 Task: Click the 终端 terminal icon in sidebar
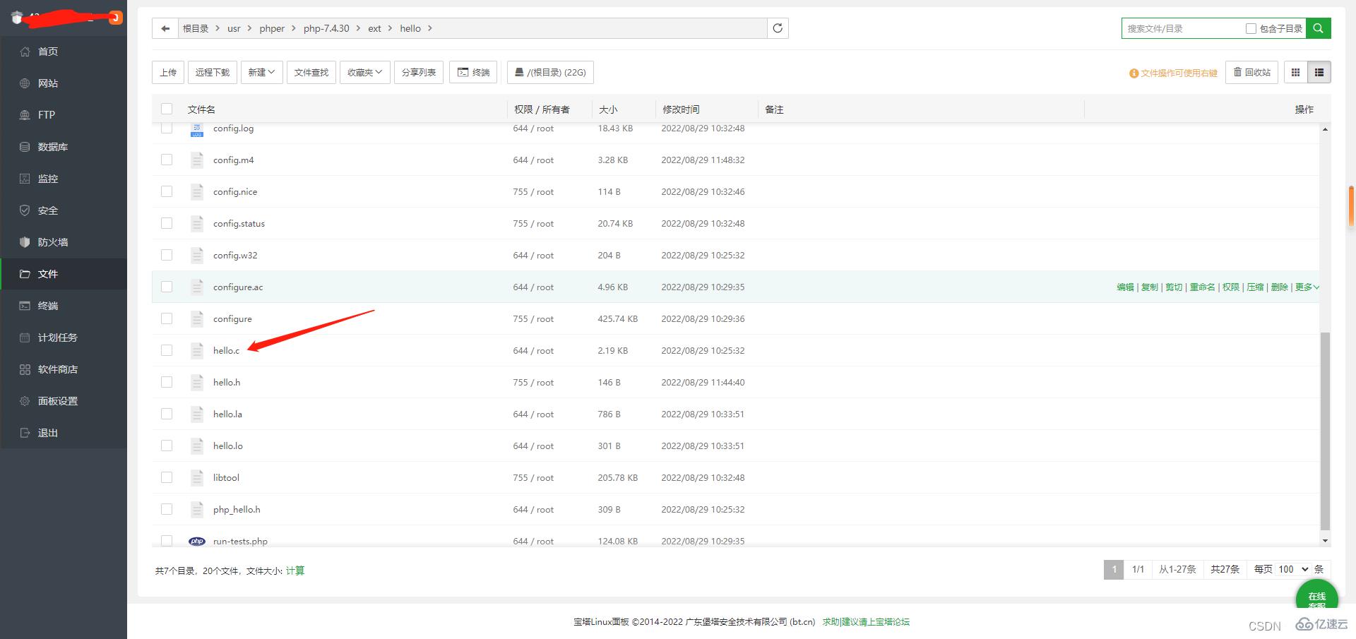tap(25, 306)
